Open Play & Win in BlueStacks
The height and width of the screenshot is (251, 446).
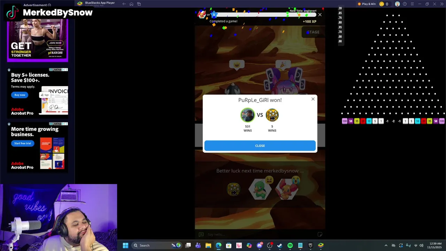click(367, 4)
